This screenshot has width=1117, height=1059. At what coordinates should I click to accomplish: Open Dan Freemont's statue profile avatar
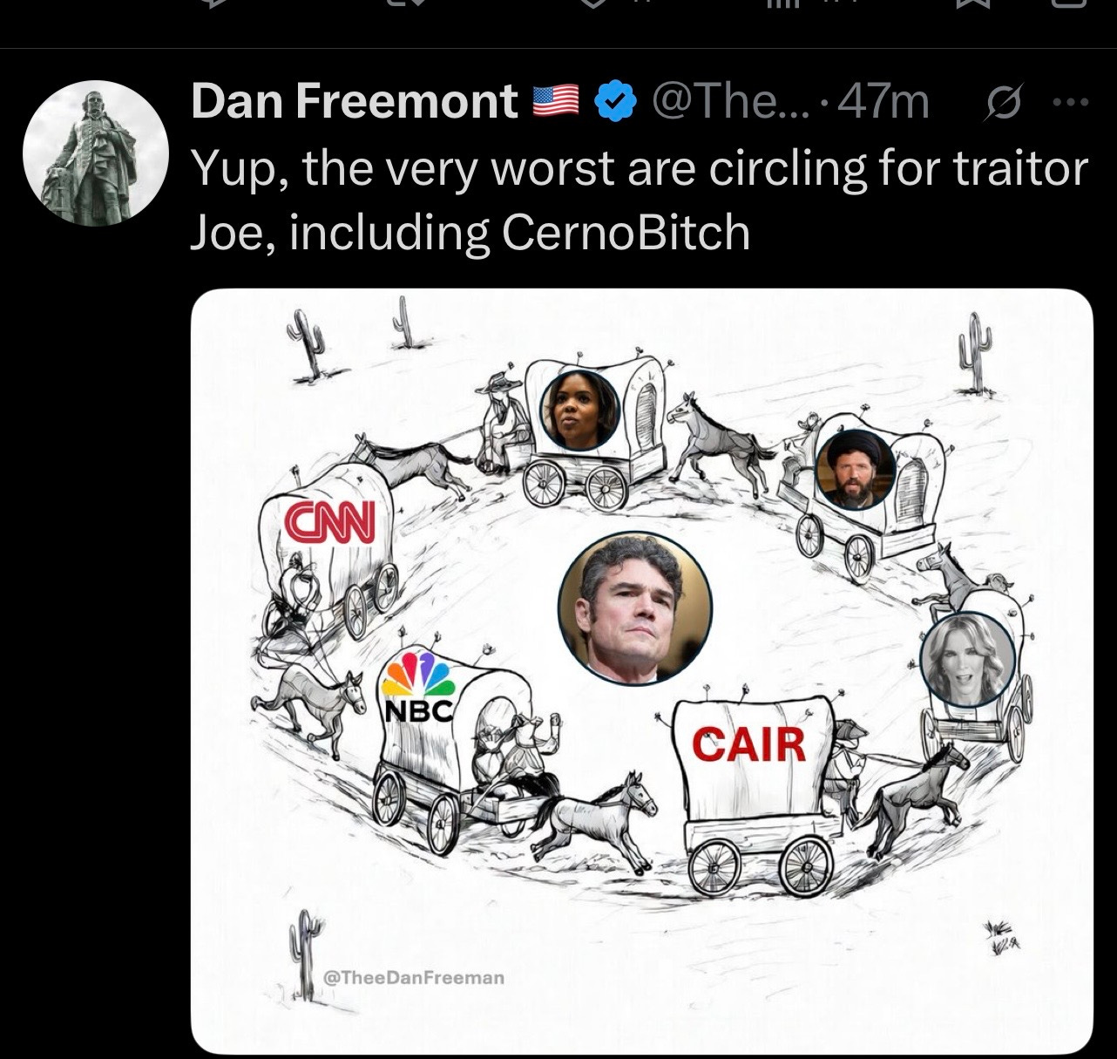point(95,154)
